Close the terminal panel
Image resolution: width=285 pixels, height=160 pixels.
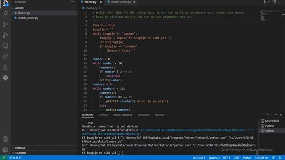coord(281,115)
